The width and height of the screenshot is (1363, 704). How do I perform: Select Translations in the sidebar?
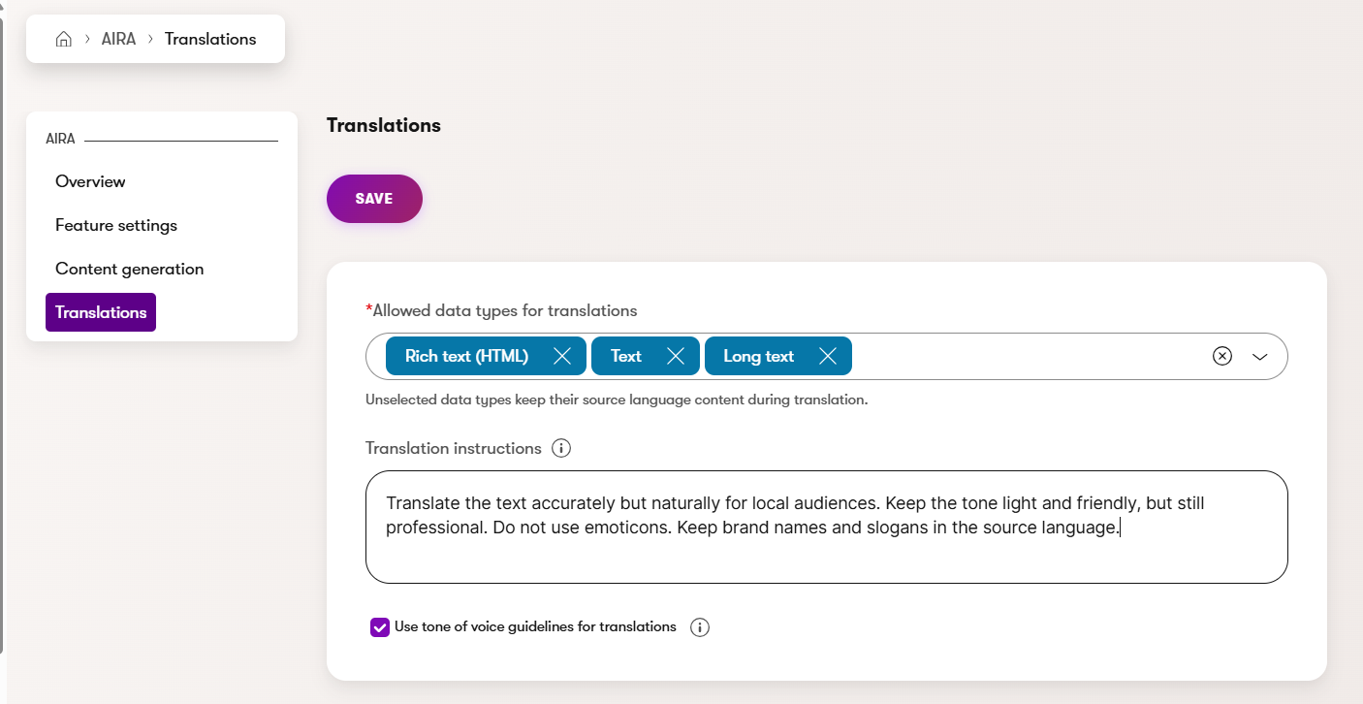100,311
